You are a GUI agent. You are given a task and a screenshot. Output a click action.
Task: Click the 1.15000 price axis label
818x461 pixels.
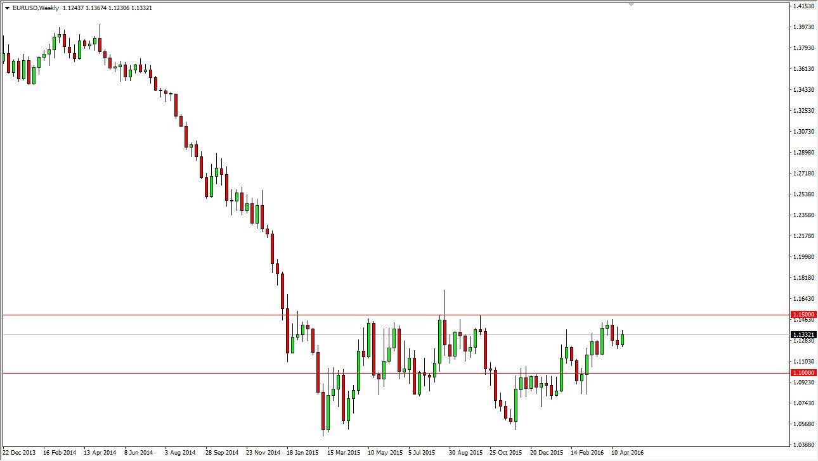[803, 313]
